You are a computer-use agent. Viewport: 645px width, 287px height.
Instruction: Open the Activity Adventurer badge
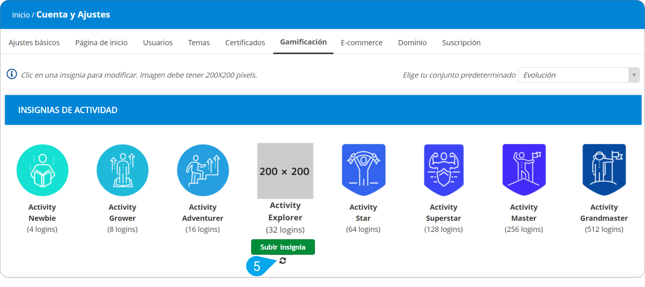coord(203,170)
